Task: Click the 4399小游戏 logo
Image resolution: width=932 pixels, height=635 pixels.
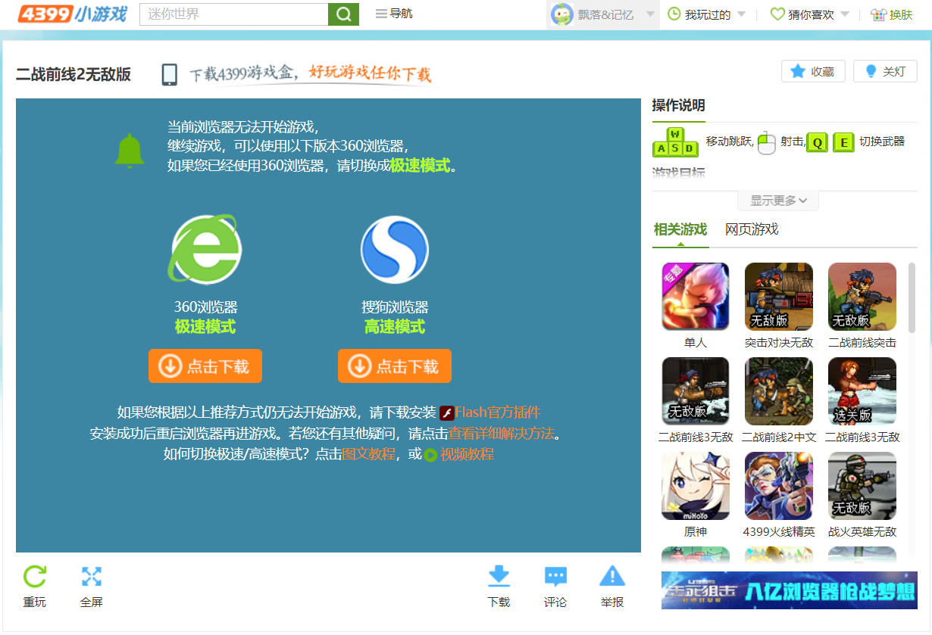Action: [72, 14]
